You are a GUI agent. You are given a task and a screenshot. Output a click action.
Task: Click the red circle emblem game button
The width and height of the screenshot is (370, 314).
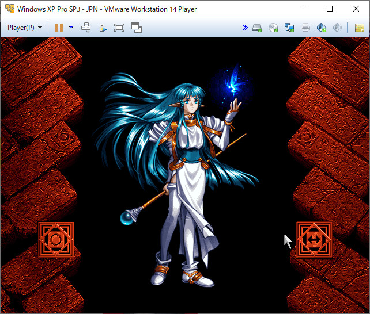pos(56,240)
